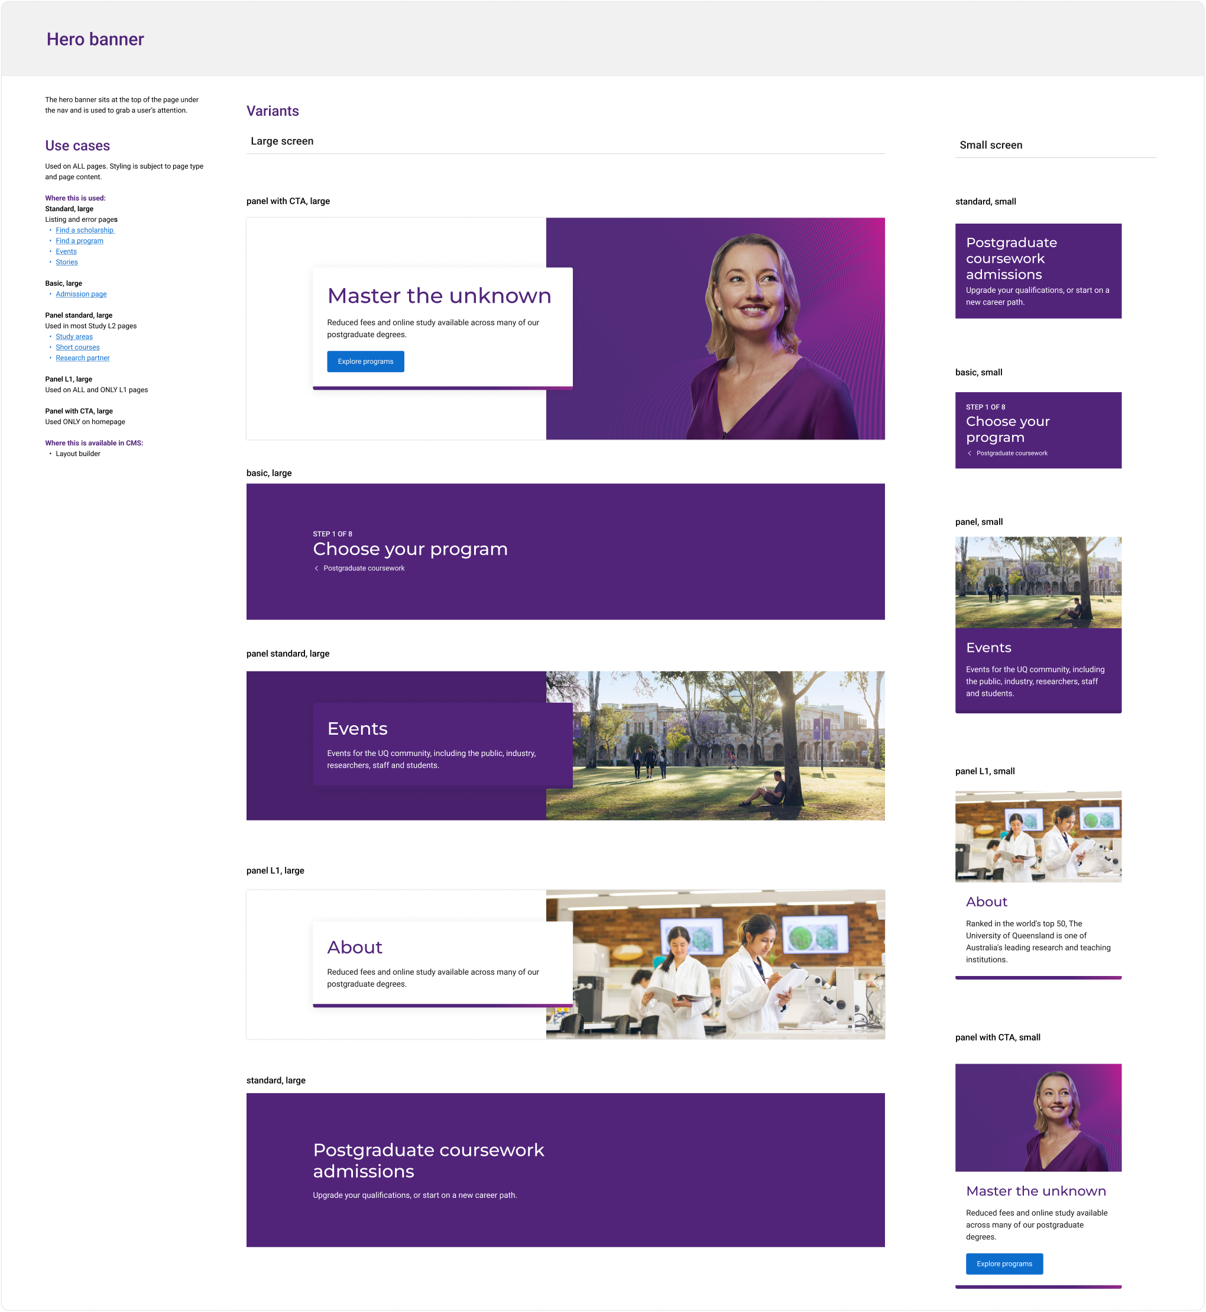Open the Study areas link

(74, 337)
